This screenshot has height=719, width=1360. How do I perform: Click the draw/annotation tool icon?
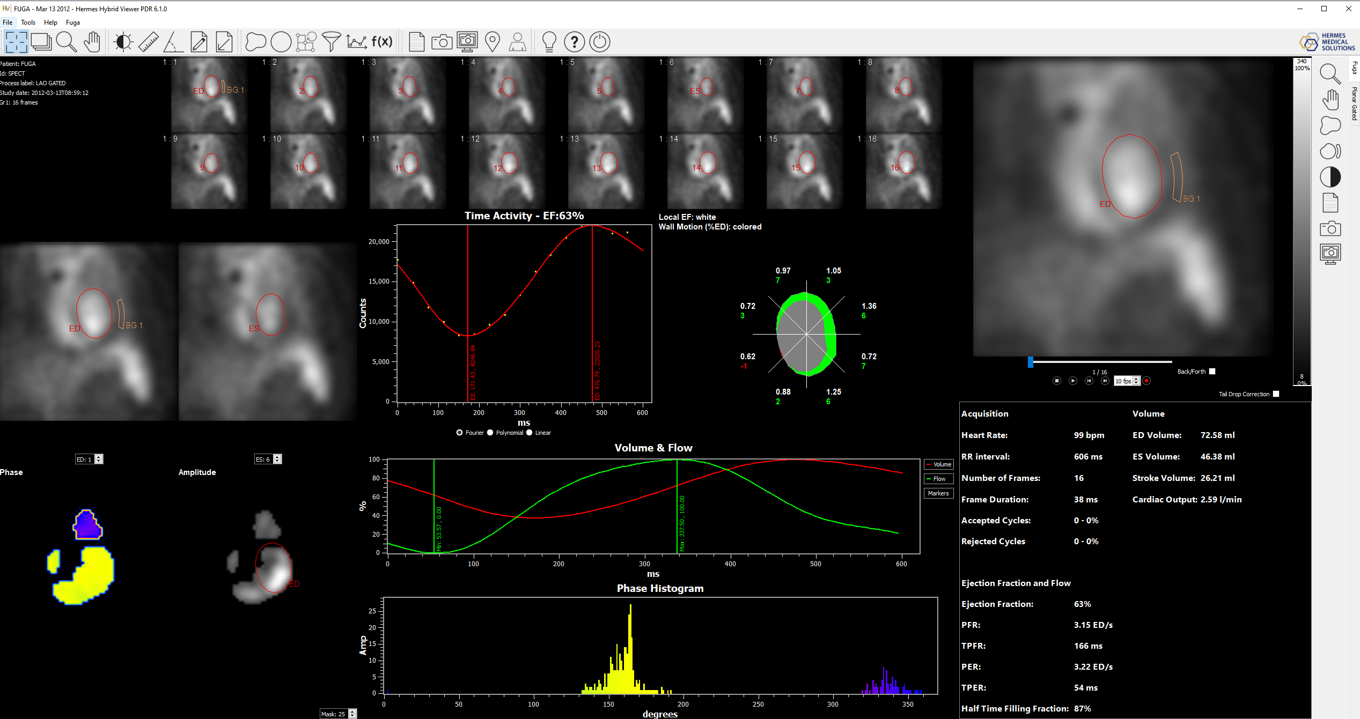199,41
